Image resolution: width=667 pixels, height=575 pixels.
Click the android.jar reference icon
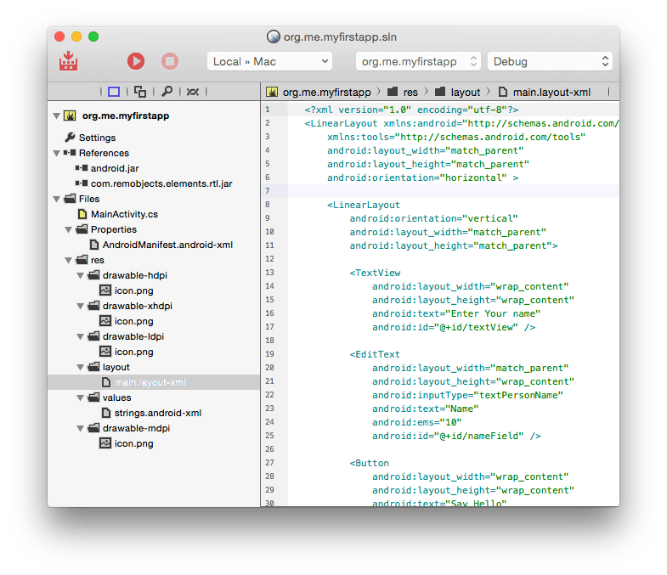coord(82,168)
